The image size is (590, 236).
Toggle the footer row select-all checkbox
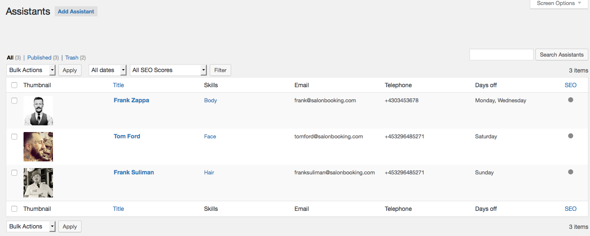(x=14, y=209)
